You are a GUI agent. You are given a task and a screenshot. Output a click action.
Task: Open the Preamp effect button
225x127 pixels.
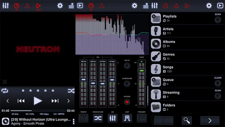tap(142, 118)
